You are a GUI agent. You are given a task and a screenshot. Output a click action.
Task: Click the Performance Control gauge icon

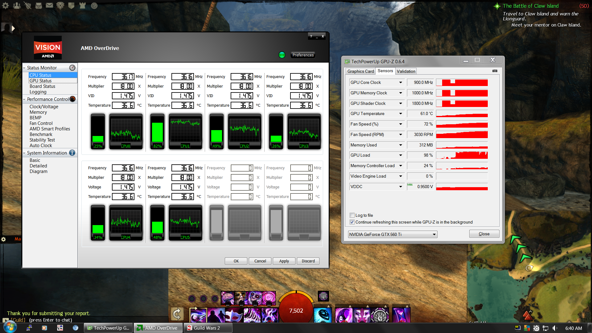click(x=72, y=99)
